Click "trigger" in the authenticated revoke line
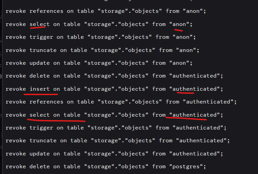The width and height of the screenshot is (258, 174). [41, 127]
